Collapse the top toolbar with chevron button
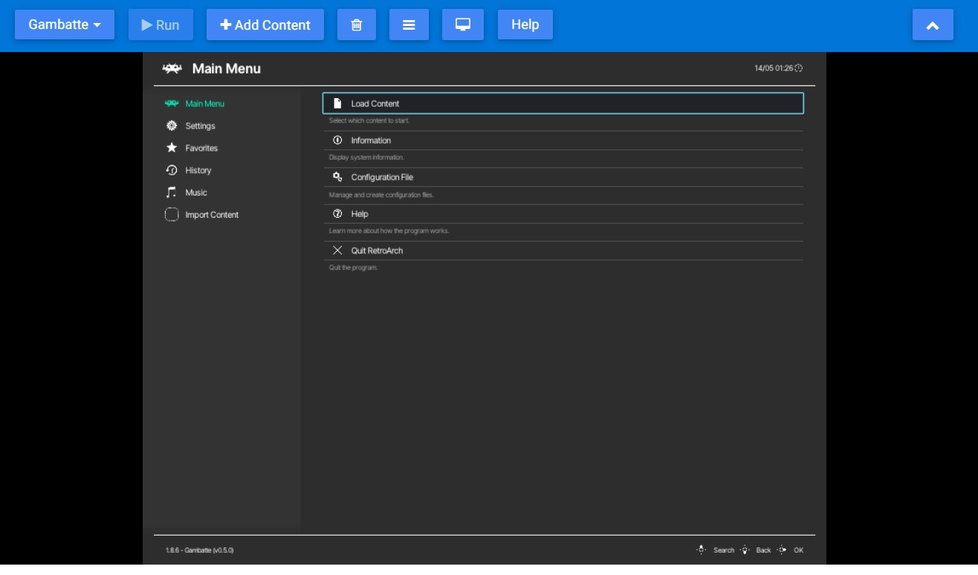 tap(933, 25)
